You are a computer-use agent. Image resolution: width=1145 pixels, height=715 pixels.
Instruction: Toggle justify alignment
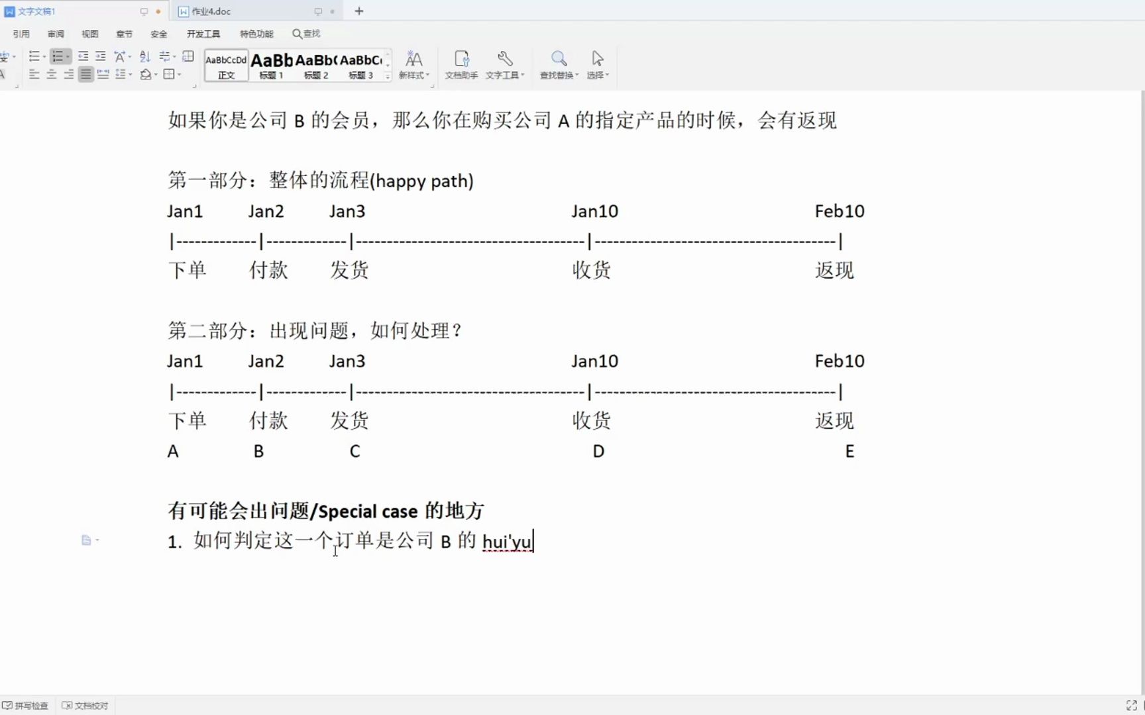click(85, 75)
